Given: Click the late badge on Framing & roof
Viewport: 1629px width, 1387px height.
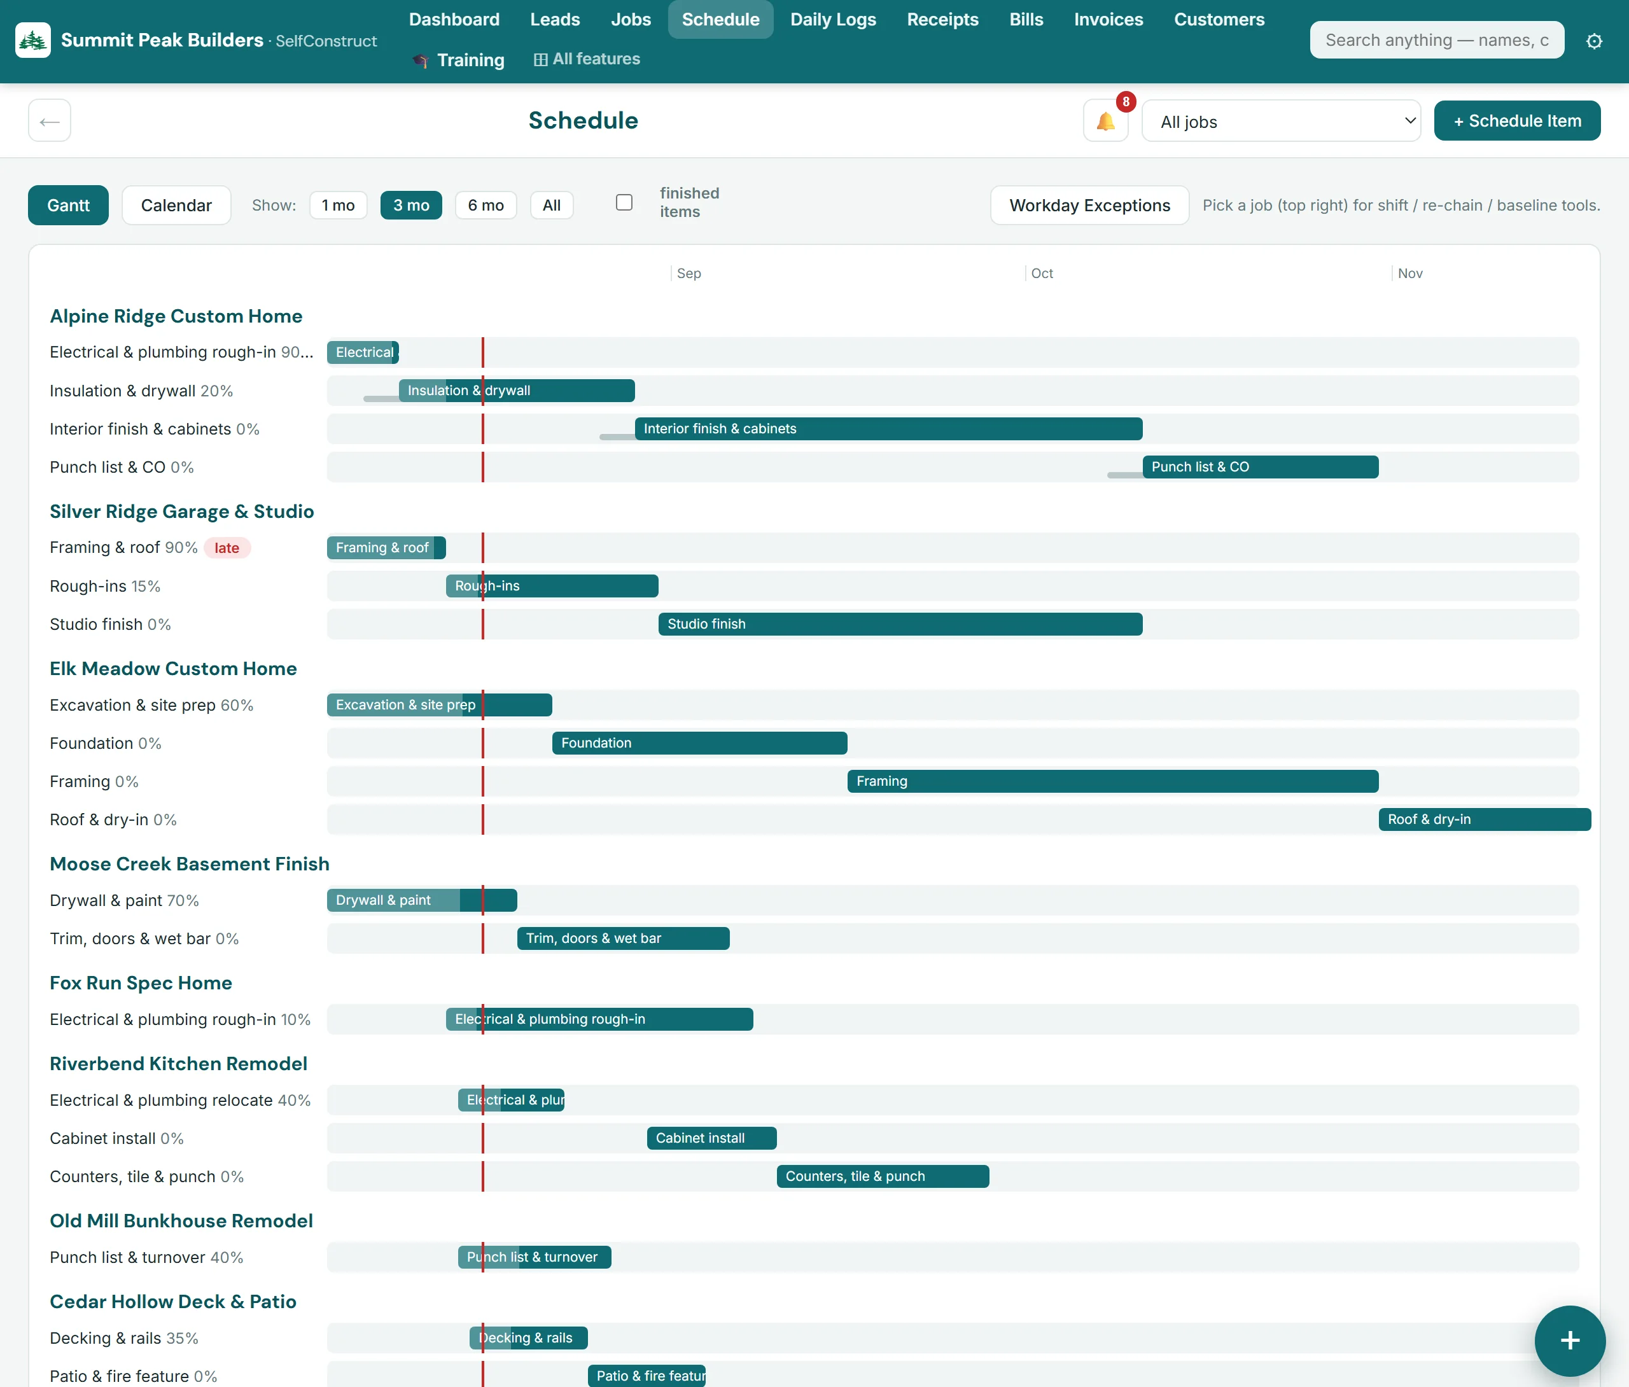Looking at the screenshot, I should click(227, 548).
